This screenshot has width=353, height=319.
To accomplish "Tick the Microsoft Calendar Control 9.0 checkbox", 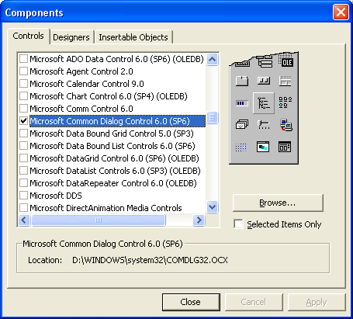I will coord(23,84).
